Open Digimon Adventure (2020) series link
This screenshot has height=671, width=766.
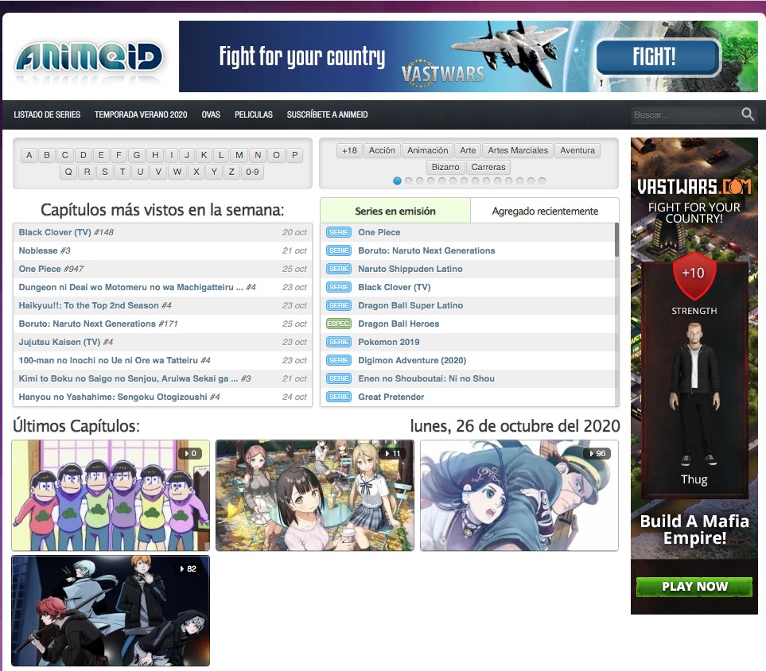(x=412, y=360)
